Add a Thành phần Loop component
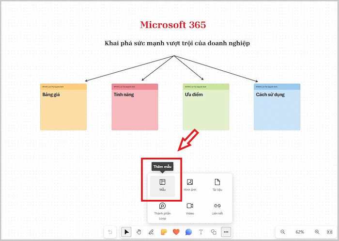339x241 pixels. point(162,211)
